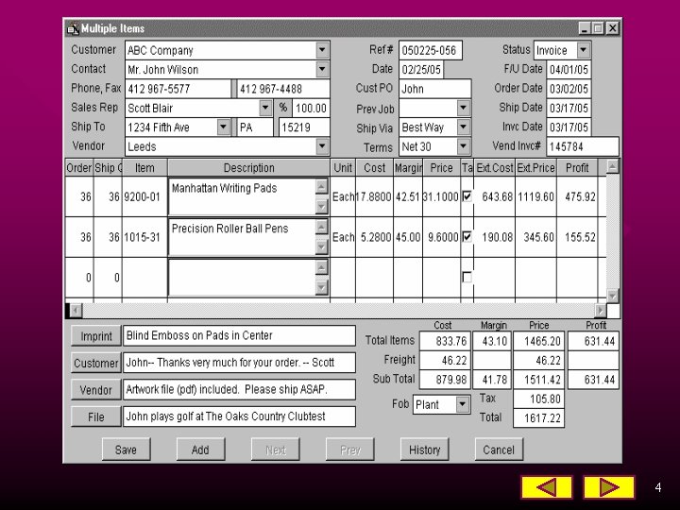Image resolution: width=680 pixels, height=510 pixels.
Task: Open the Terms dropdown showing Net 30
Action: click(x=463, y=146)
